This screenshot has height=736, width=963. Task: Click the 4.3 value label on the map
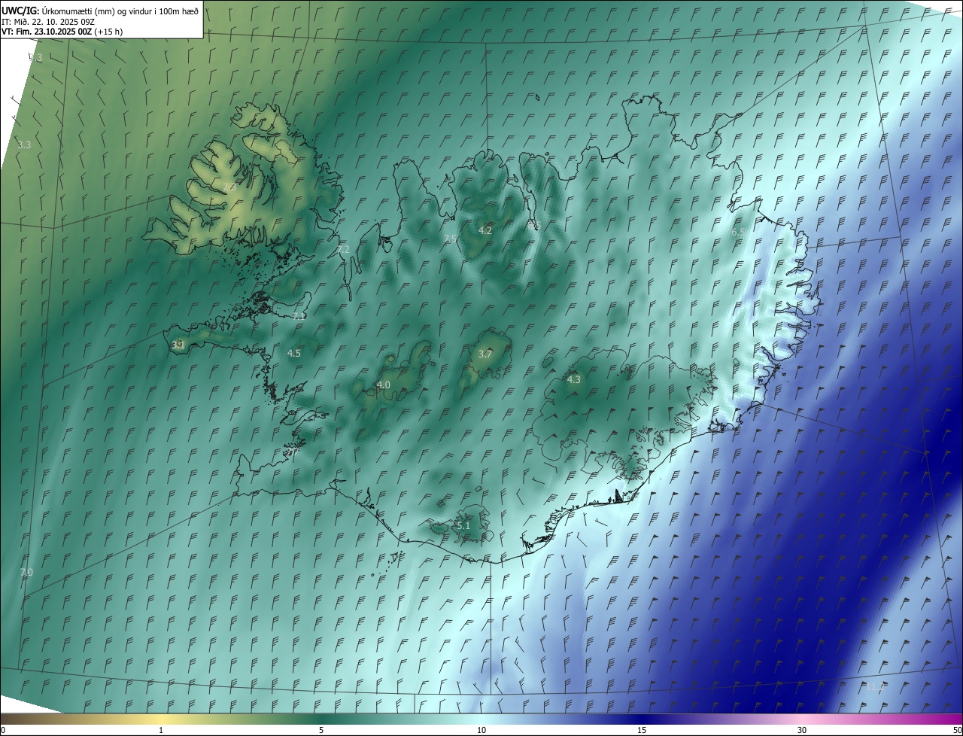574,380
